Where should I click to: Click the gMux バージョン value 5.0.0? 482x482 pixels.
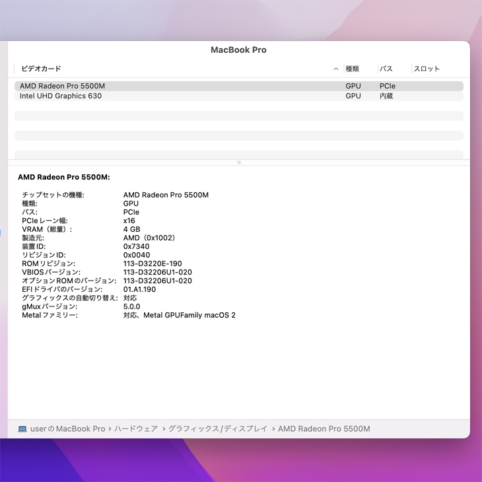coord(131,307)
